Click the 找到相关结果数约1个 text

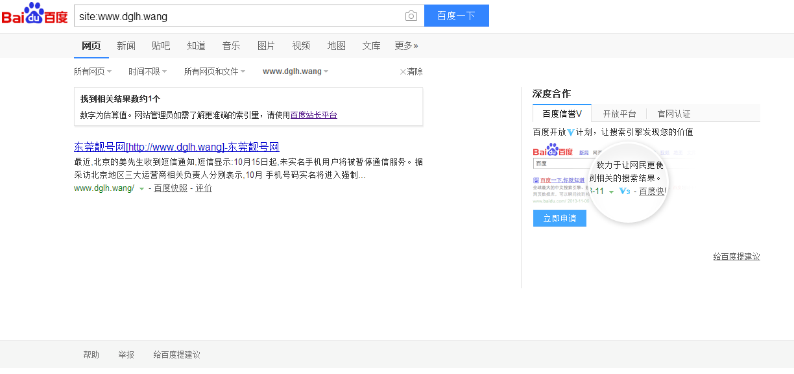[x=120, y=99]
